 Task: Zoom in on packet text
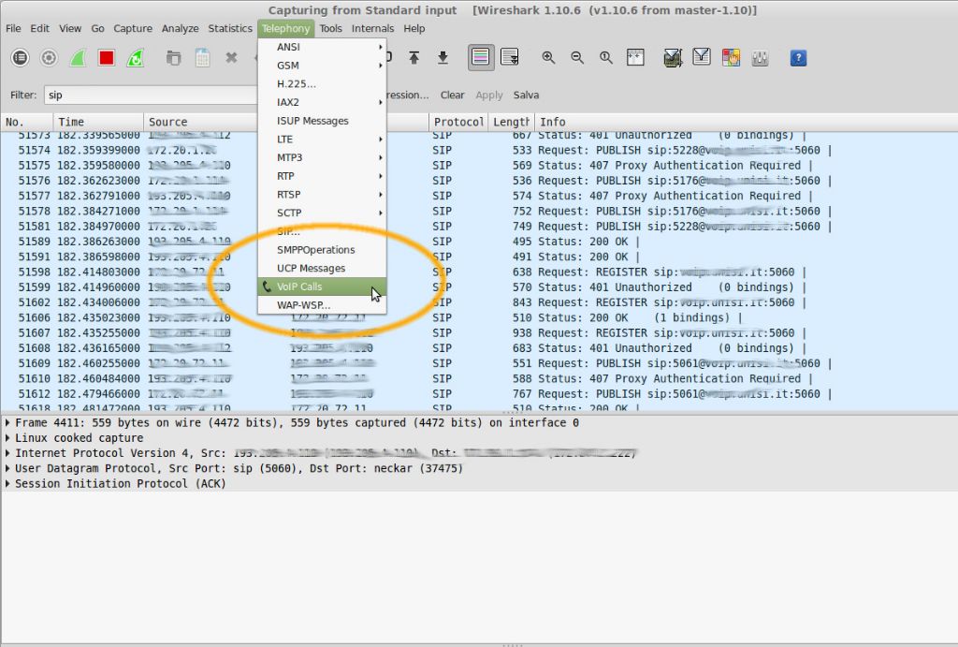(548, 58)
